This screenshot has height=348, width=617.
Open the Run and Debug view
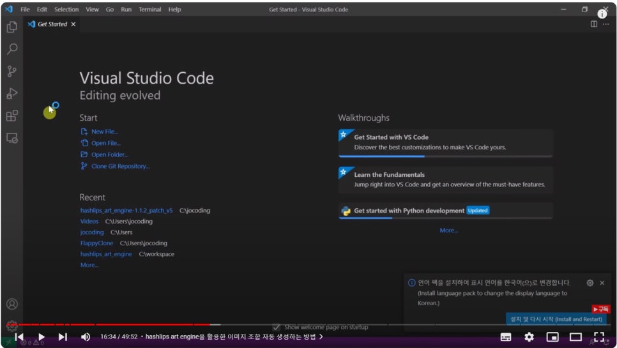tap(11, 94)
